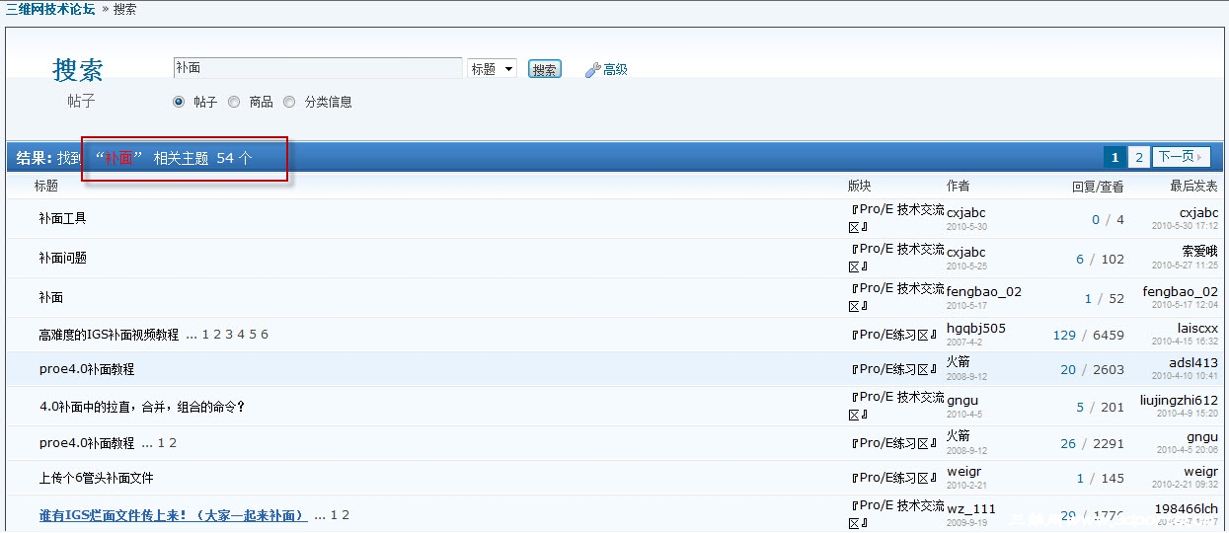The image size is (1229, 533).
Task: View author wz_111's profile
Action: (971, 509)
